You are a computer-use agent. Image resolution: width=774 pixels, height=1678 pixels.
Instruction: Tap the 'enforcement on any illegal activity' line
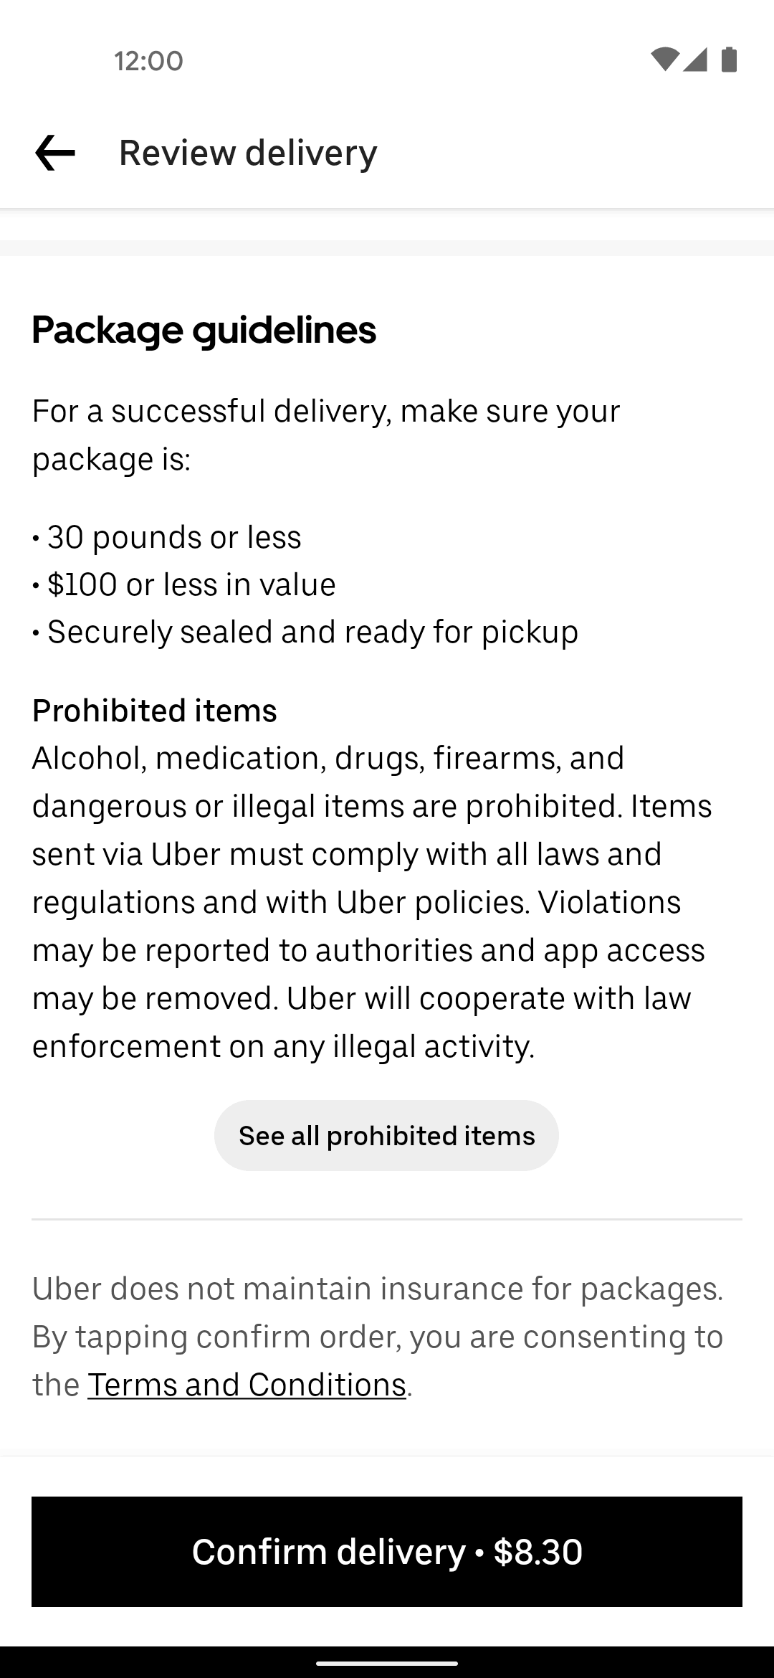pos(284,1046)
